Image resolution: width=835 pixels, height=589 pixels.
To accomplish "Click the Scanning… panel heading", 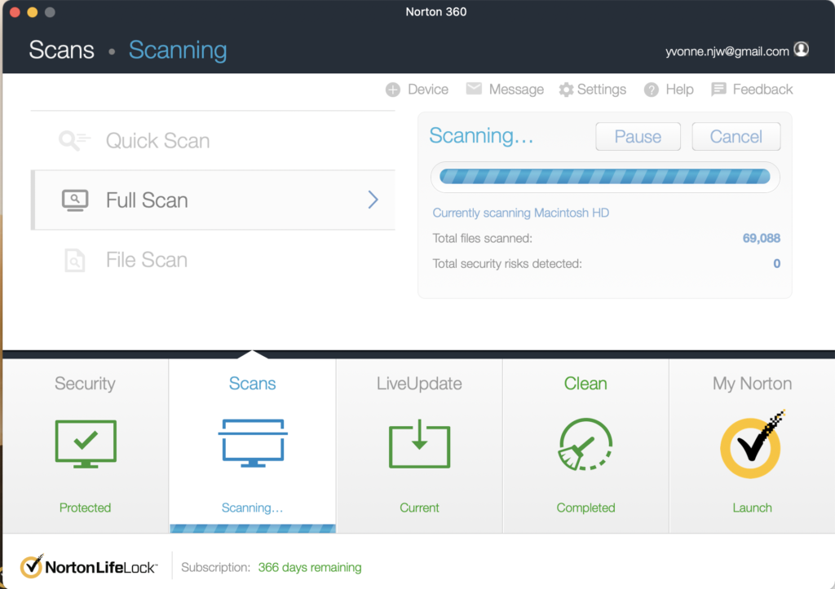I will [x=481, y=136].
